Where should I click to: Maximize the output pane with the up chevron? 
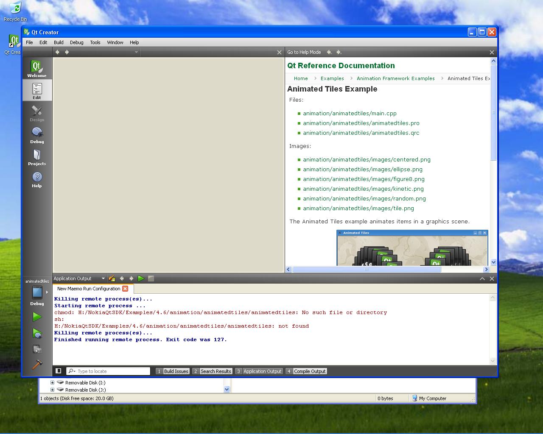click(x=482, y=278)
